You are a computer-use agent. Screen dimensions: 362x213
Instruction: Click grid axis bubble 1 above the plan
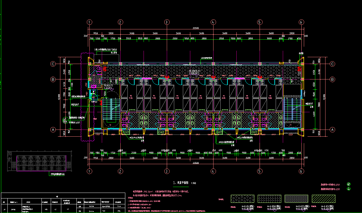tap(89, 22)
